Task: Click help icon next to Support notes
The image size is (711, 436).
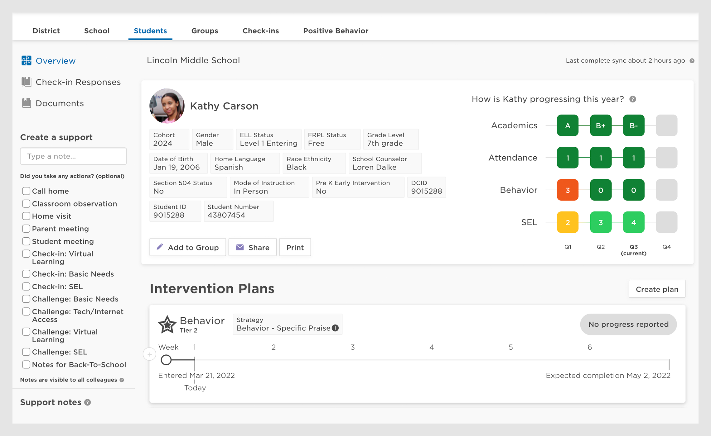Action: click(x=88, y=402)
